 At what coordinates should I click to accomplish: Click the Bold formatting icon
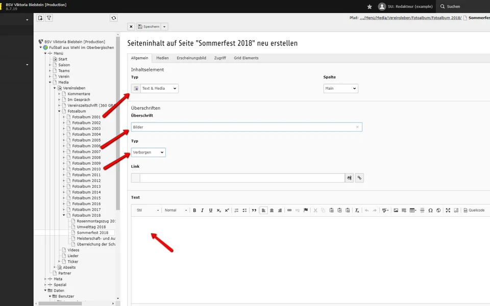coord(194,210)
